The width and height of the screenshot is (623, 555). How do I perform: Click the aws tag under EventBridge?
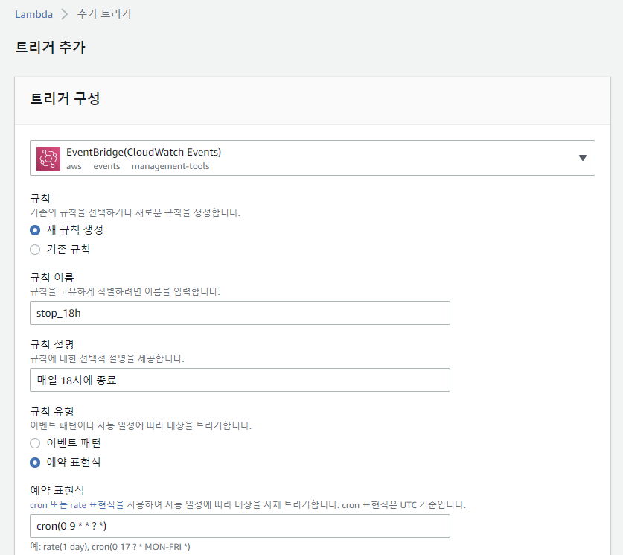pyautogui.click(x=74, y=166)
